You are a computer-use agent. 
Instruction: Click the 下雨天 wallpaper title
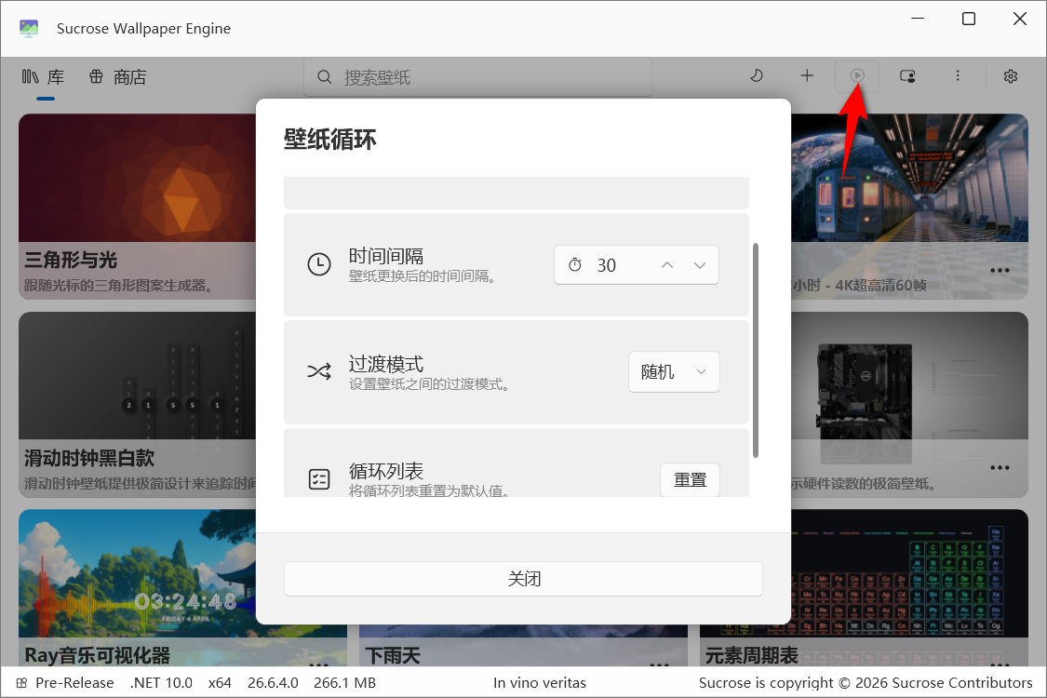pyautogui.click(x=393, y=655)
